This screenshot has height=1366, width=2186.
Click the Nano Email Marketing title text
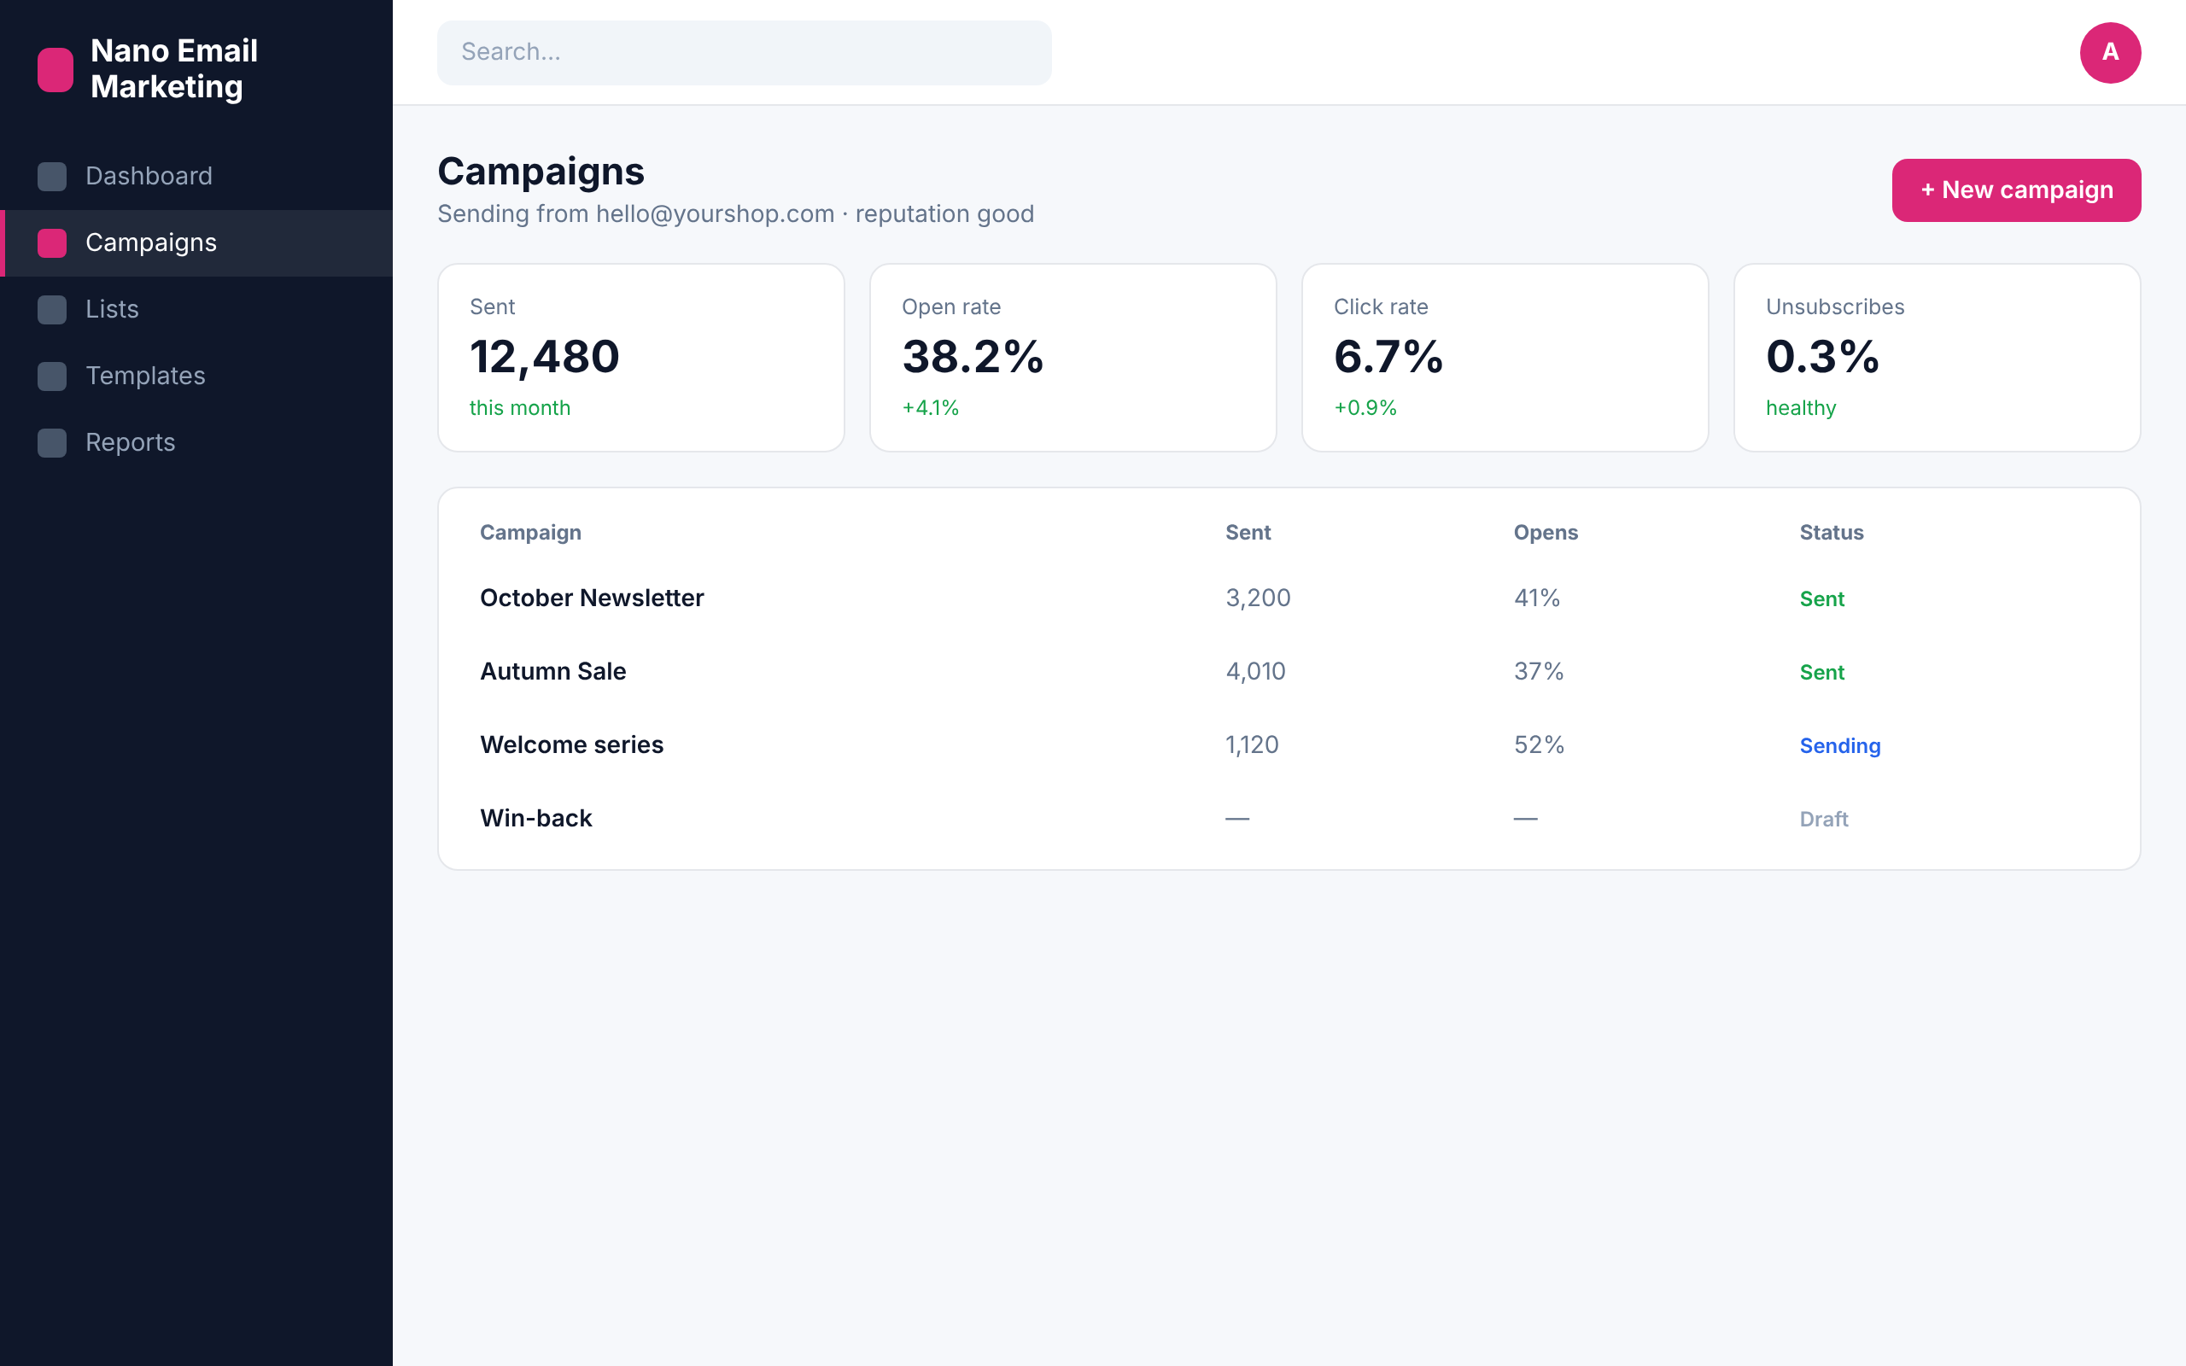[x=174, y=68]
